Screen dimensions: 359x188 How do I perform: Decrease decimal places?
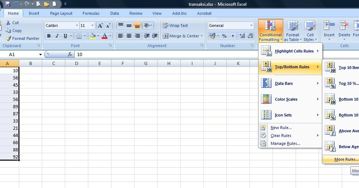pos(250,36)
